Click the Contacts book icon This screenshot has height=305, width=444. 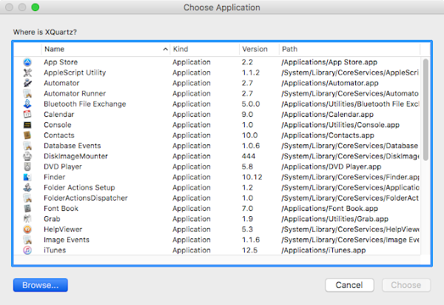(27, 135)
